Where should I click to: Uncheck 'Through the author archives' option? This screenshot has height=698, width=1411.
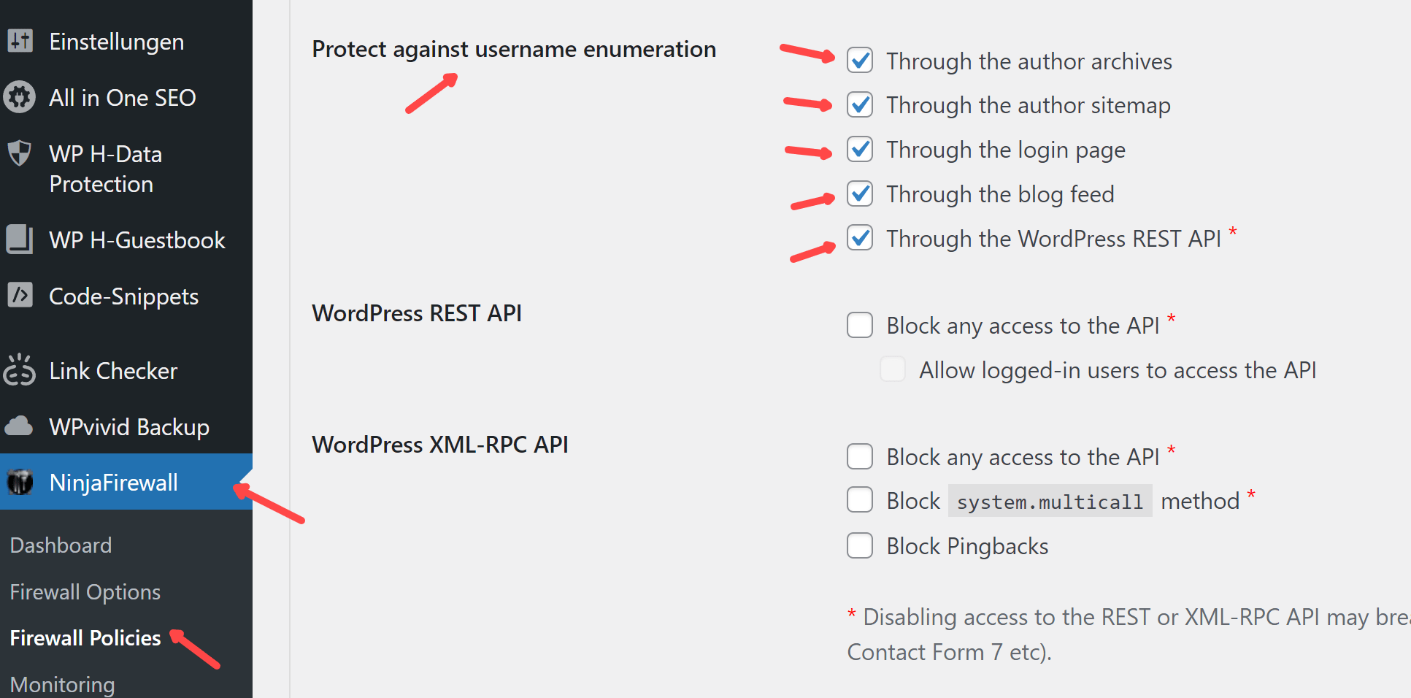coord(860,61)
